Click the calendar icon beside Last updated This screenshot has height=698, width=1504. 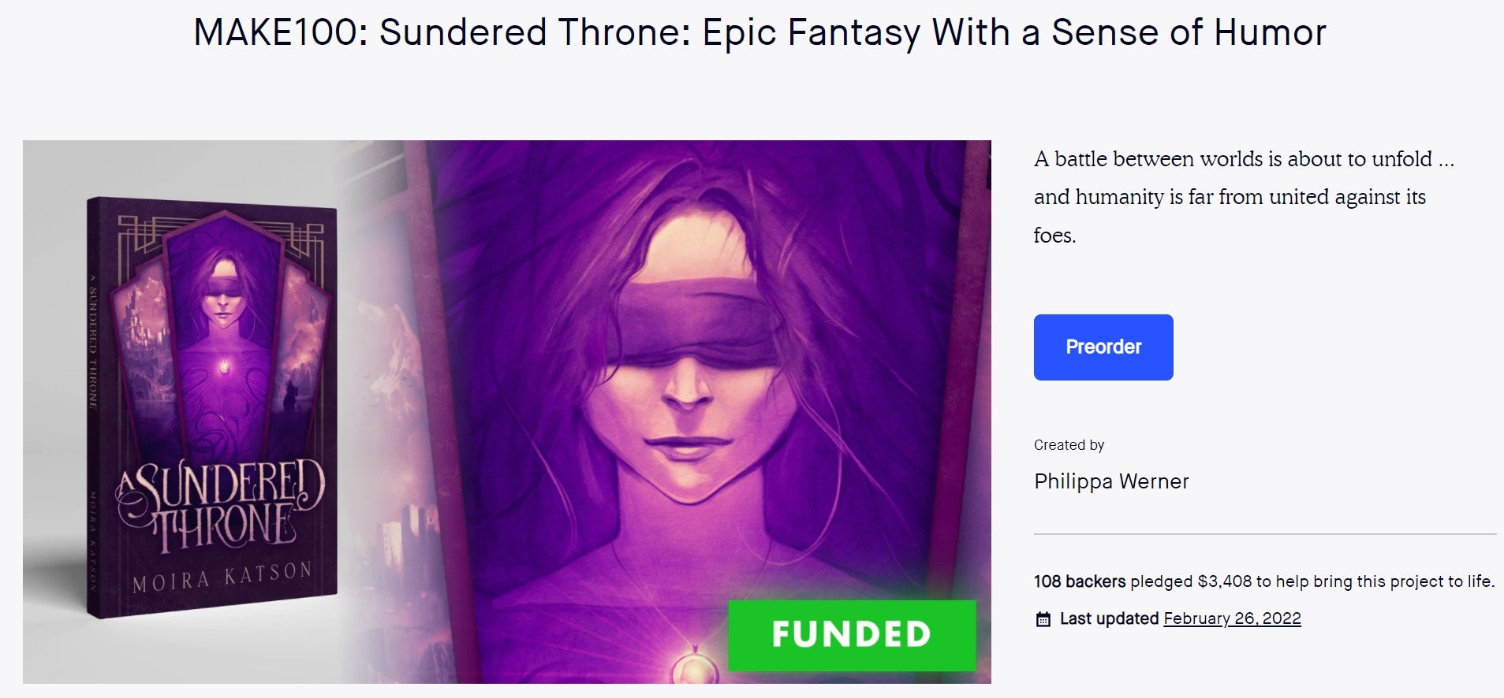(1043, 619)
